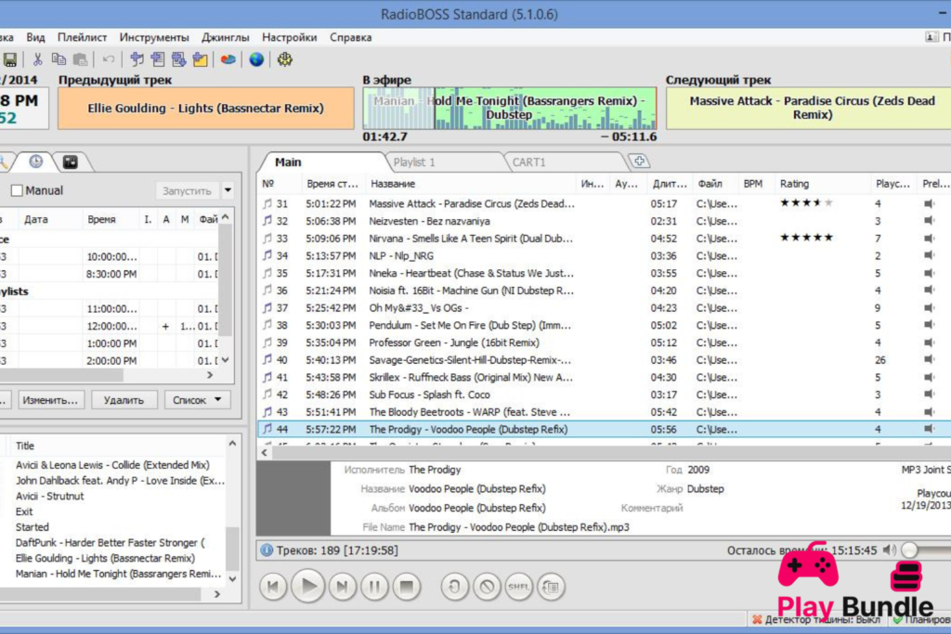The height and width of the screenshot is (634, 951).
Task: Open the Настройки menu
Action: pyautogui.click(x=289, y=37)
